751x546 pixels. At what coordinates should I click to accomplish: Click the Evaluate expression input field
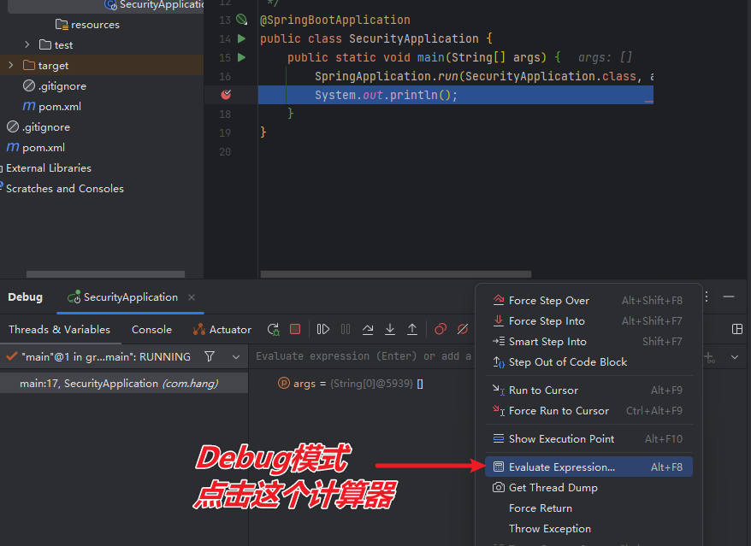point(364,356)
